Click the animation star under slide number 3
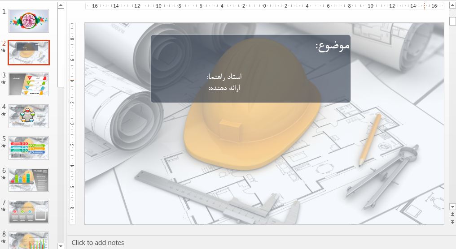Image resolution: width=456 pixels, height=249 pixels. click(4, 82)
